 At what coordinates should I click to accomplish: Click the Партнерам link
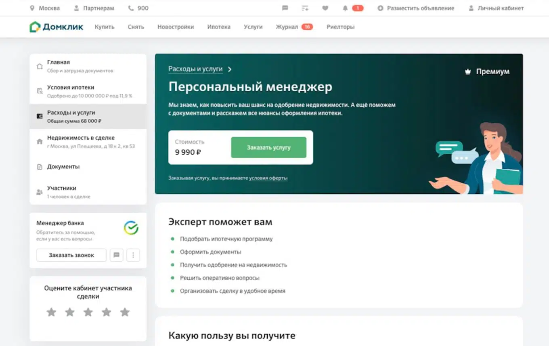(x=98, y=8)
